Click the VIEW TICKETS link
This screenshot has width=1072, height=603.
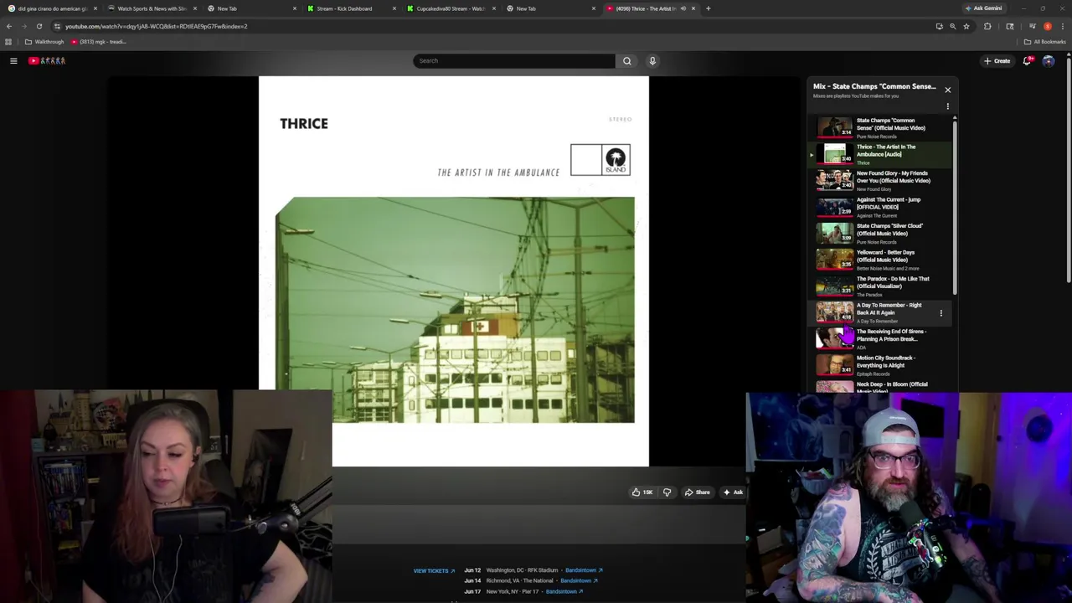tap(434, 571)
